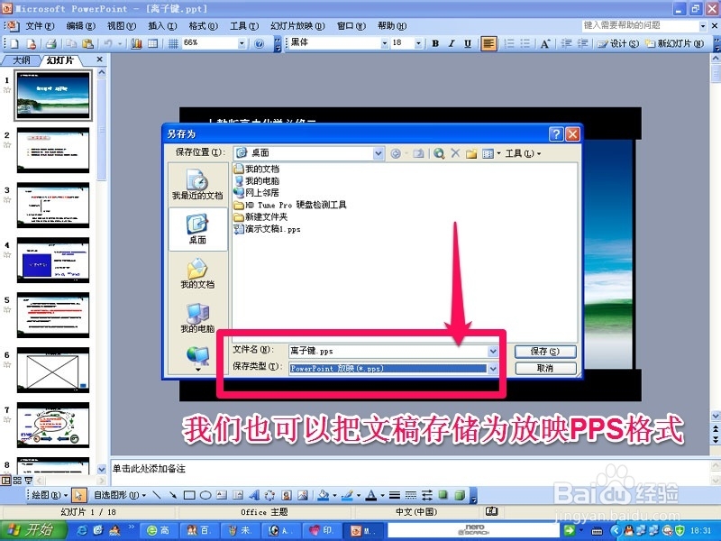Click the Search icon in the Save dialog
Viewport: 721px width, 541px height.
(440, 152)
